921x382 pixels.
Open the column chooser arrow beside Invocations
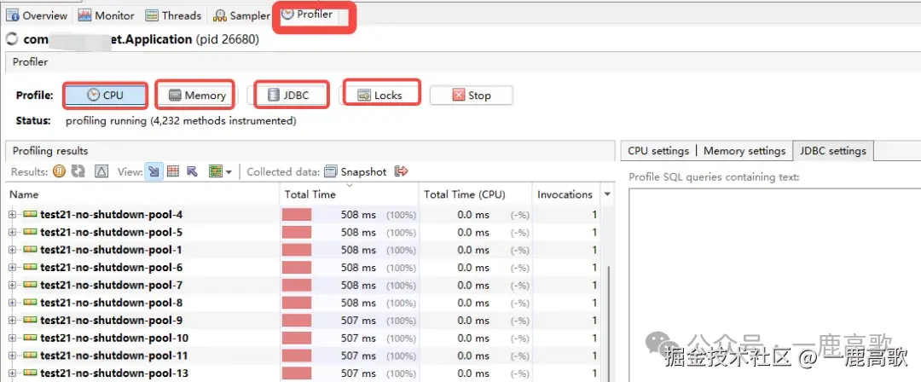click(x=607, y=194)
